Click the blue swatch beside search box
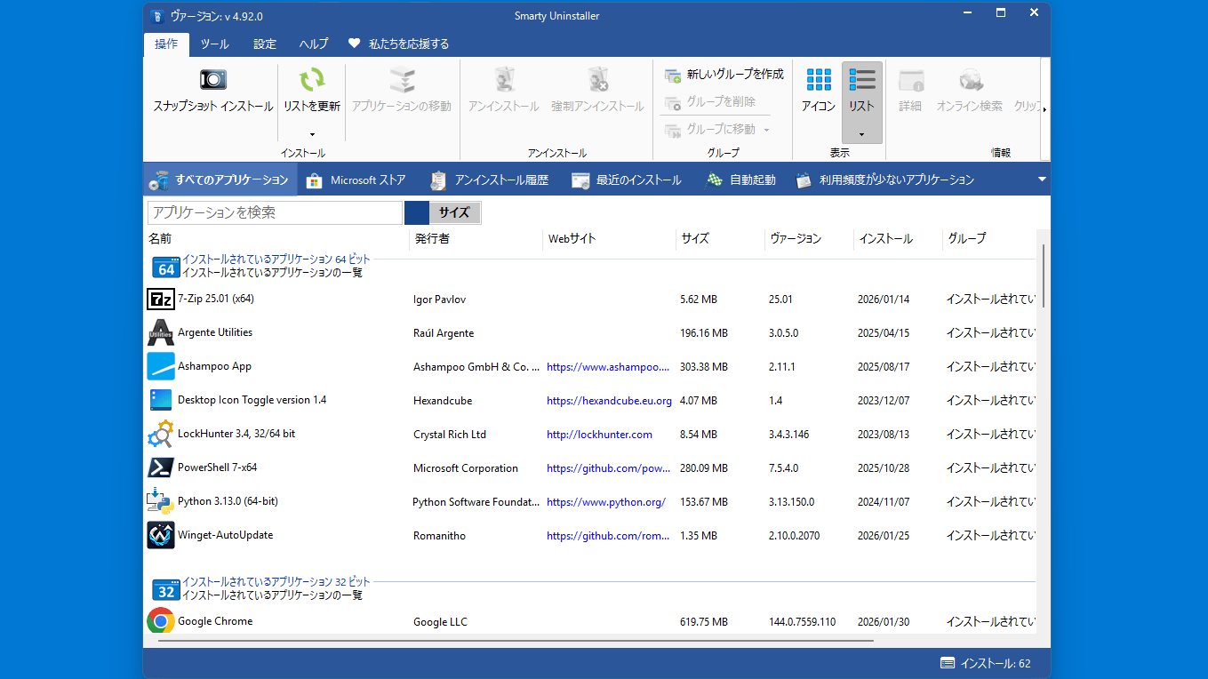The width and height of the screenshot is (1208, 679). point(416,213)
